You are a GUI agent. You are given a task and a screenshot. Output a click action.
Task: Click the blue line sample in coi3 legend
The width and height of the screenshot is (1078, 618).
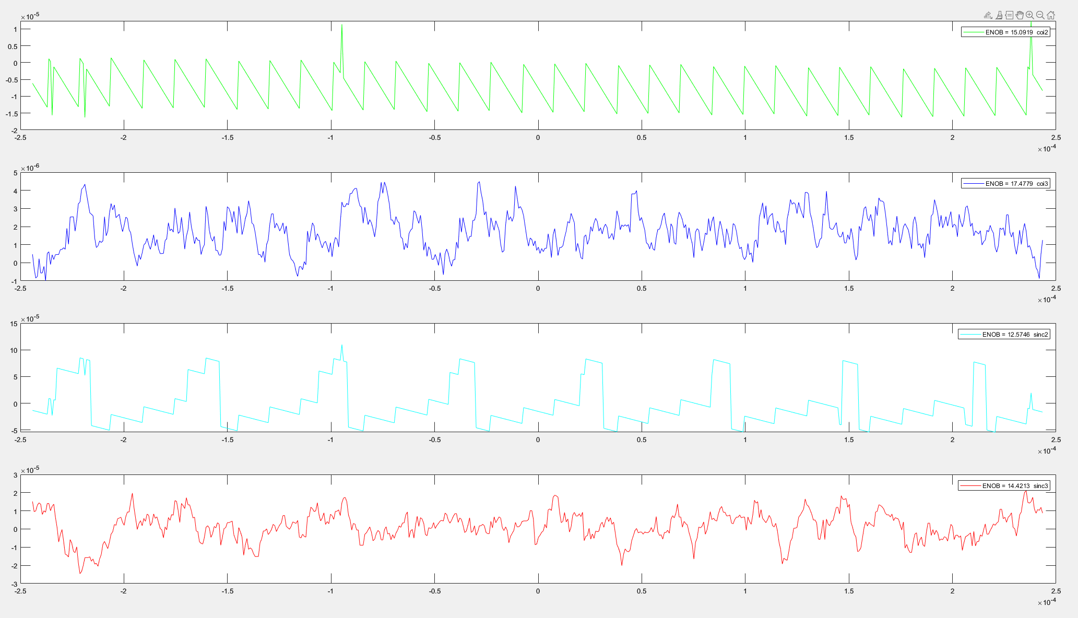pos(973,184)
